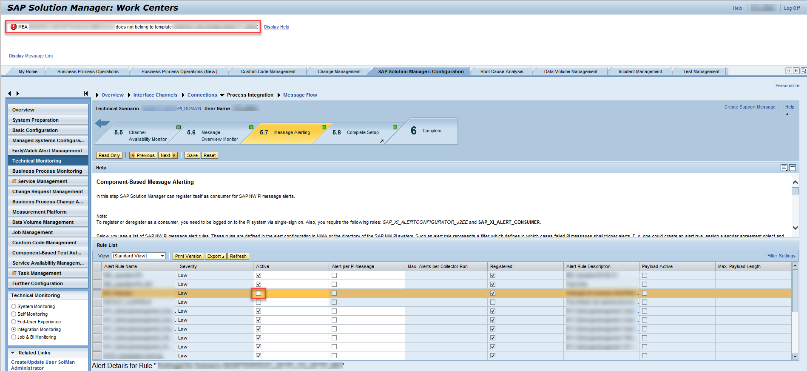Screen dimensions: 807x371
Task: Toggle Alert per PI Message in first row
Action: tap(334, 275)
